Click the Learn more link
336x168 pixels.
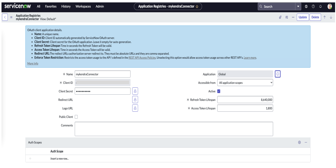(250, 58)
